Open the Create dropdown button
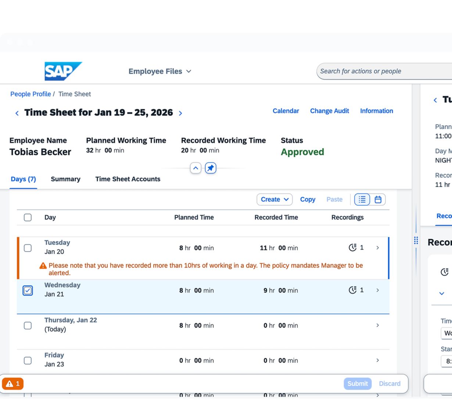The width and height of the screenshot is (452, 404). 274,199
